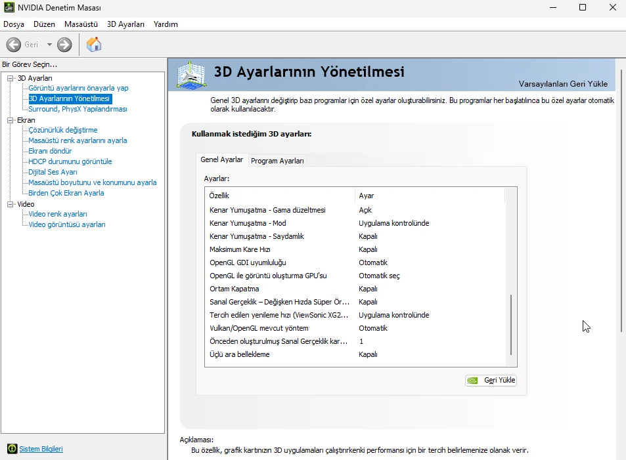
Task: Select OpenGL GDI uyumluluğu row
Action: click(355, 262)
